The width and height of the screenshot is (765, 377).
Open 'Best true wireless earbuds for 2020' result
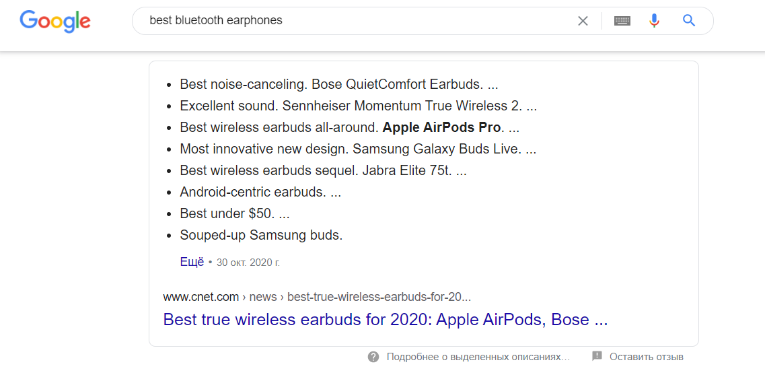point(386,320)
